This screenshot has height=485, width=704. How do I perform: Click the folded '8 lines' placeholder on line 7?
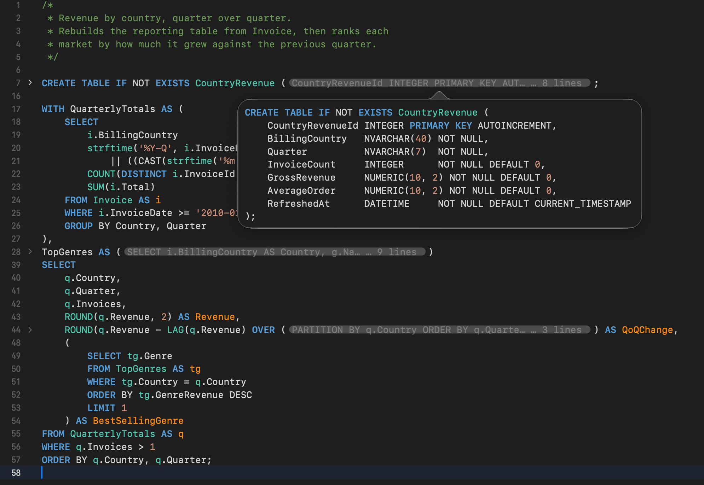tap(439, 83)
